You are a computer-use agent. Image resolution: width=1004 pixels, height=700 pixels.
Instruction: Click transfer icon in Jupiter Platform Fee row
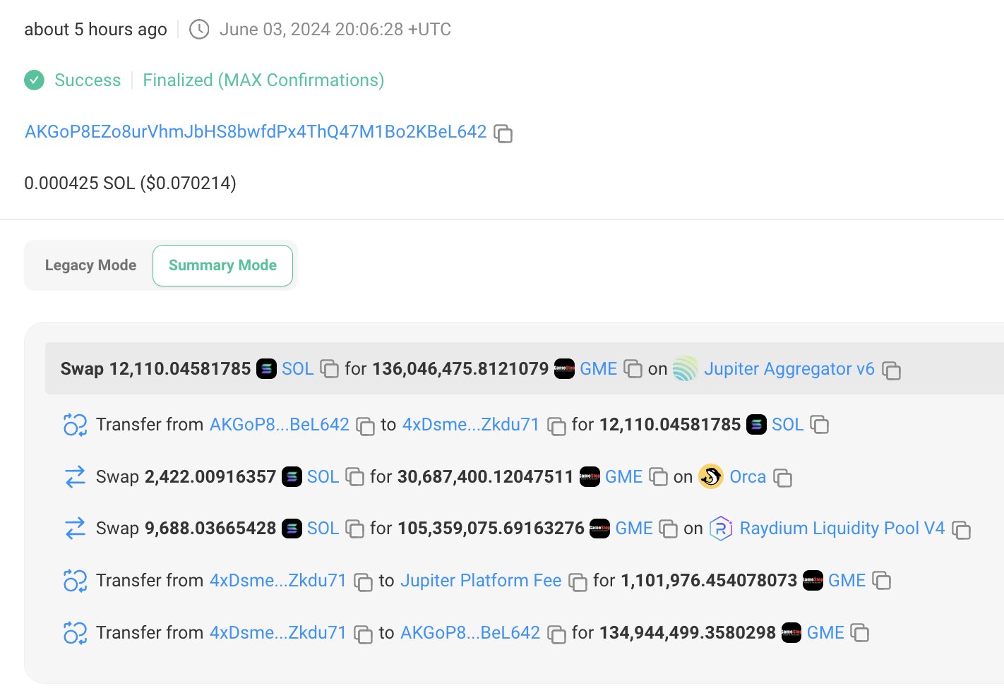(x=75, y=581)
